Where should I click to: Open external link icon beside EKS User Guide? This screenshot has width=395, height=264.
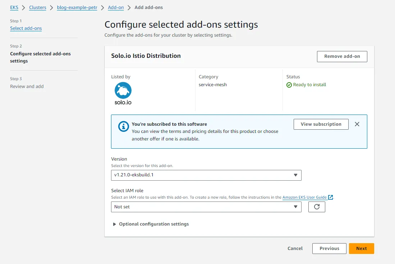330,197
